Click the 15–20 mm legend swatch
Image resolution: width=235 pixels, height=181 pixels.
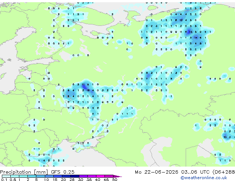click(57, 176)
